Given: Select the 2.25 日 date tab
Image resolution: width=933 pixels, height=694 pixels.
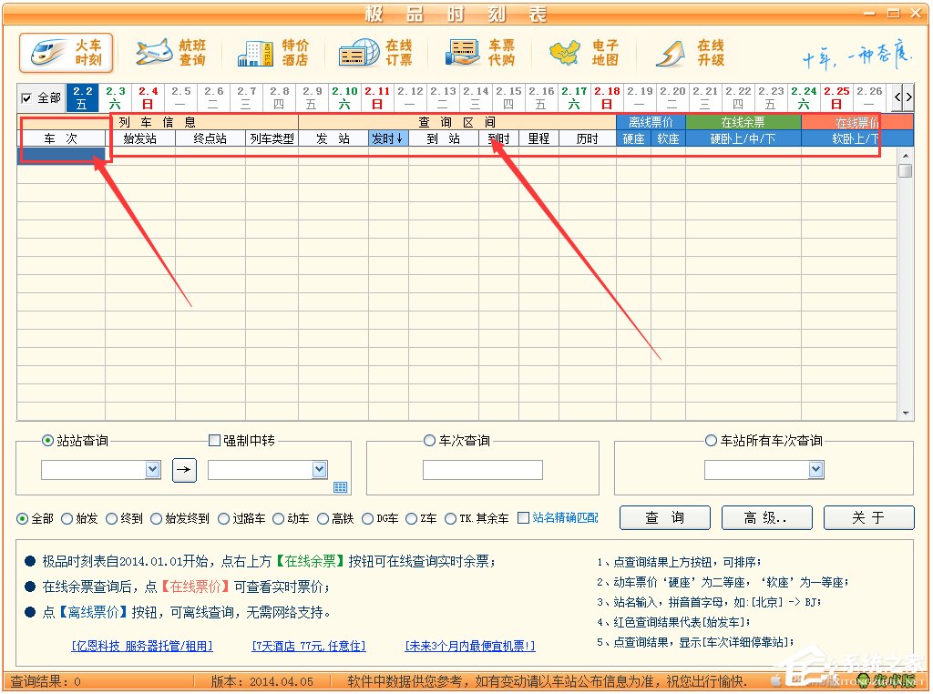Looking at the screenshot, I should point(836,98).
